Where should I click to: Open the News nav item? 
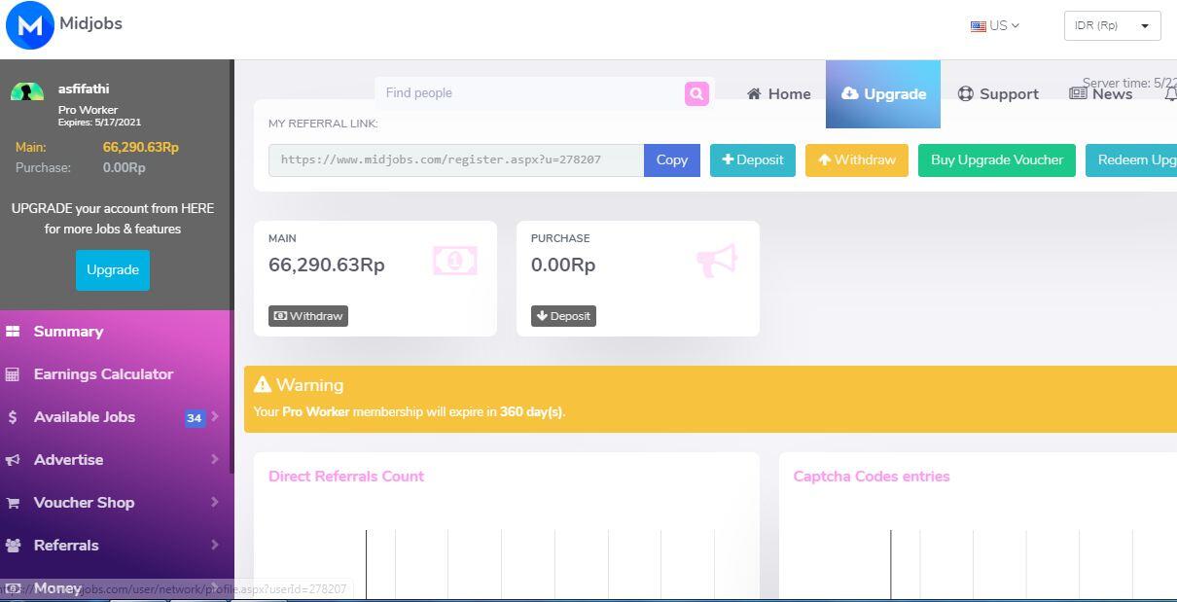(x=1100, y=93)
